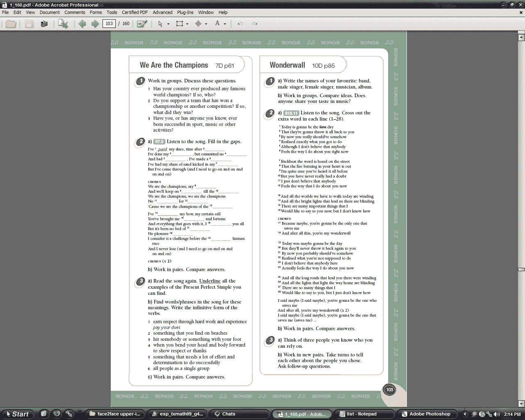Expand dropdown arrow beside the 'A' text tool
525x420 pixels.
225,24
